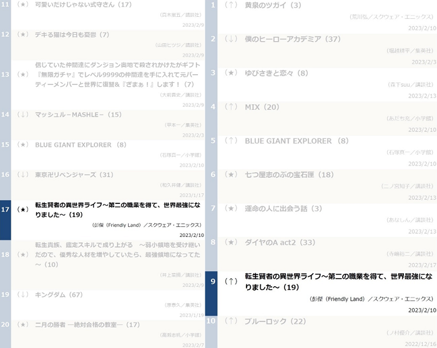Image resolution: width=437 pixels, height=348 pixels.
Task: Select 彭傑 (Friendly Land) author line at rank 9
Action: pos(371,299)
